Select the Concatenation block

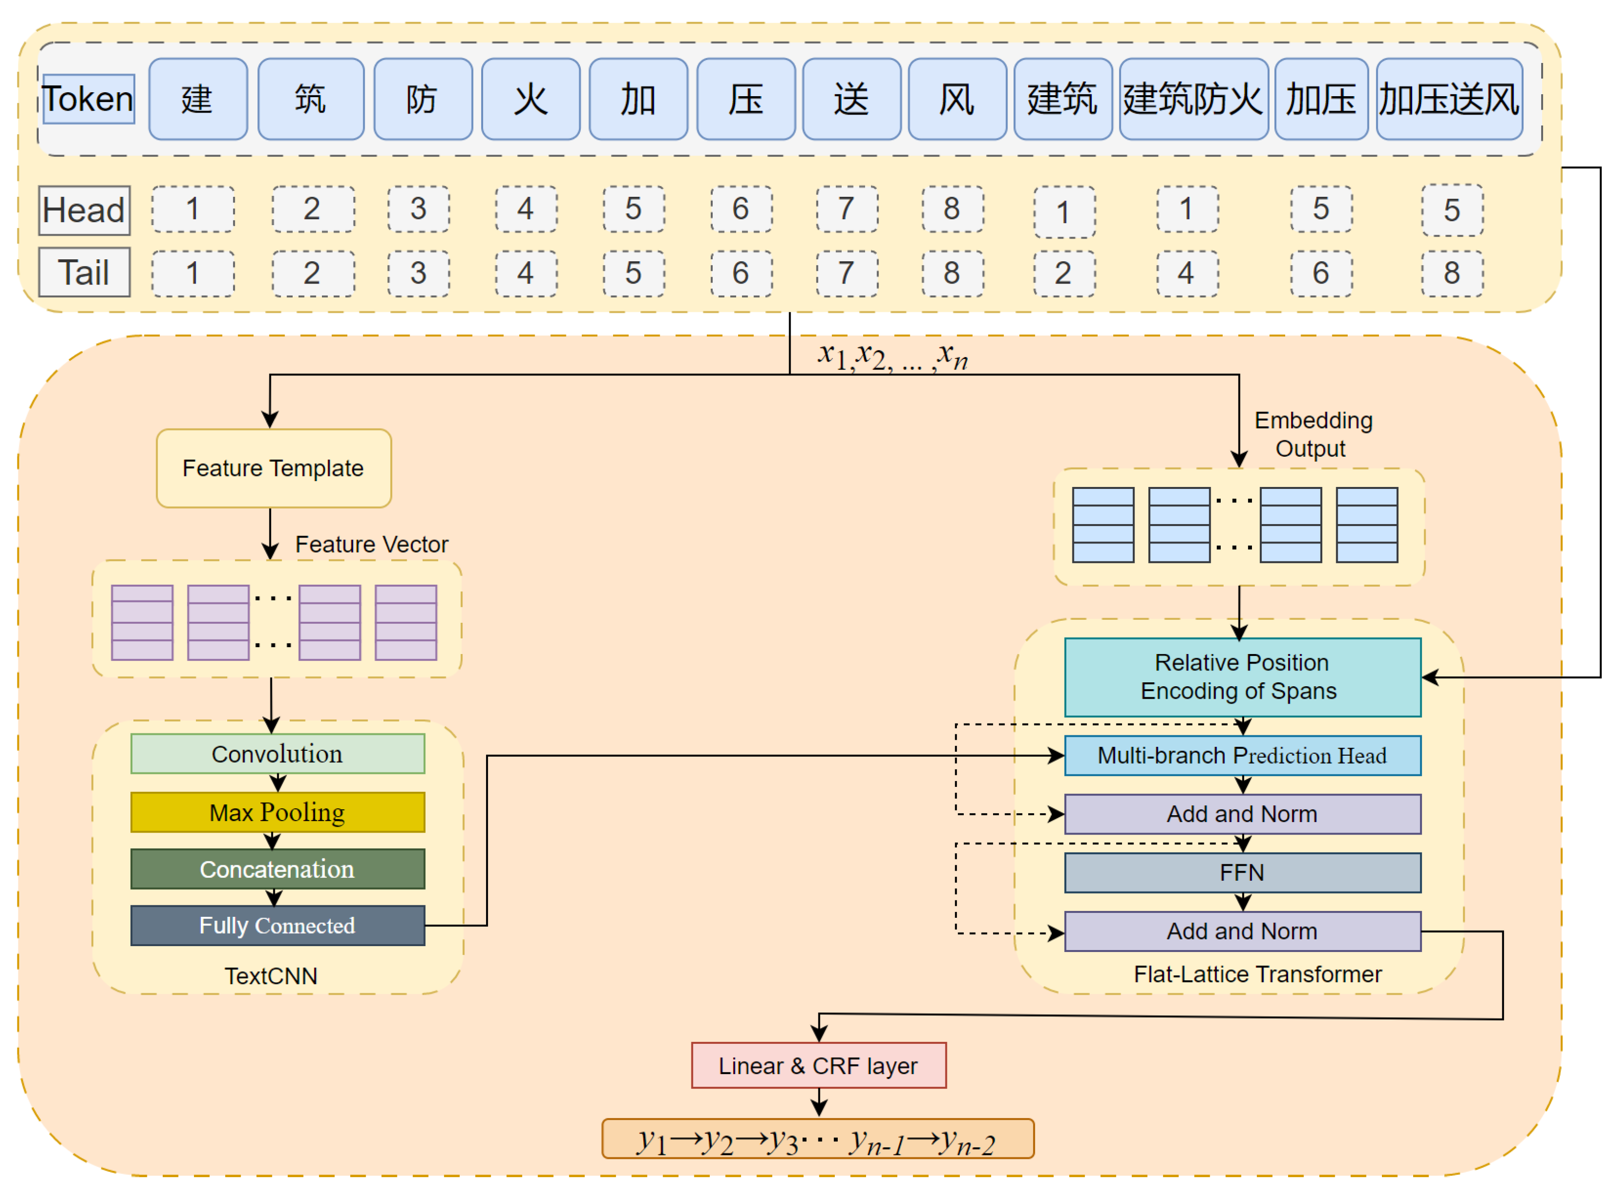click(x=278, y=869)
